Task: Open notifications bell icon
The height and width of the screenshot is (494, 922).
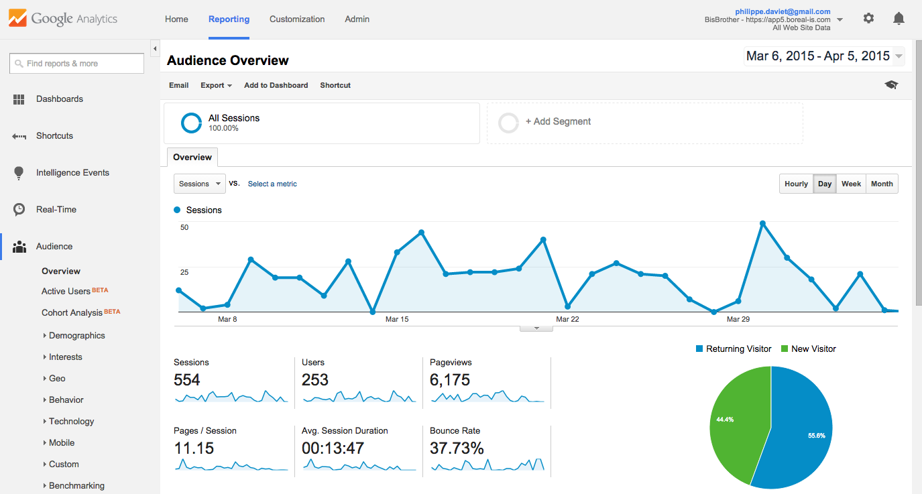Action: tap(899, 19)
